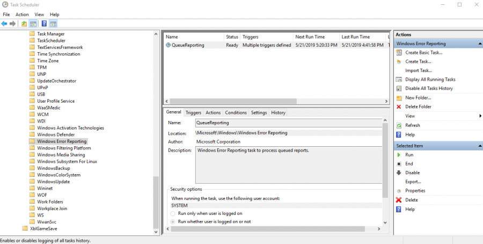Switch to the Settings tab
Image resolution: width=483 pixels, height=244 pixels.
click(x=259, y=112)
